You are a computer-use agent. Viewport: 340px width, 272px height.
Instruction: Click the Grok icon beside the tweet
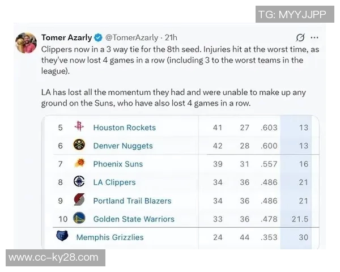pyautogui.click(x=300, y=37)
